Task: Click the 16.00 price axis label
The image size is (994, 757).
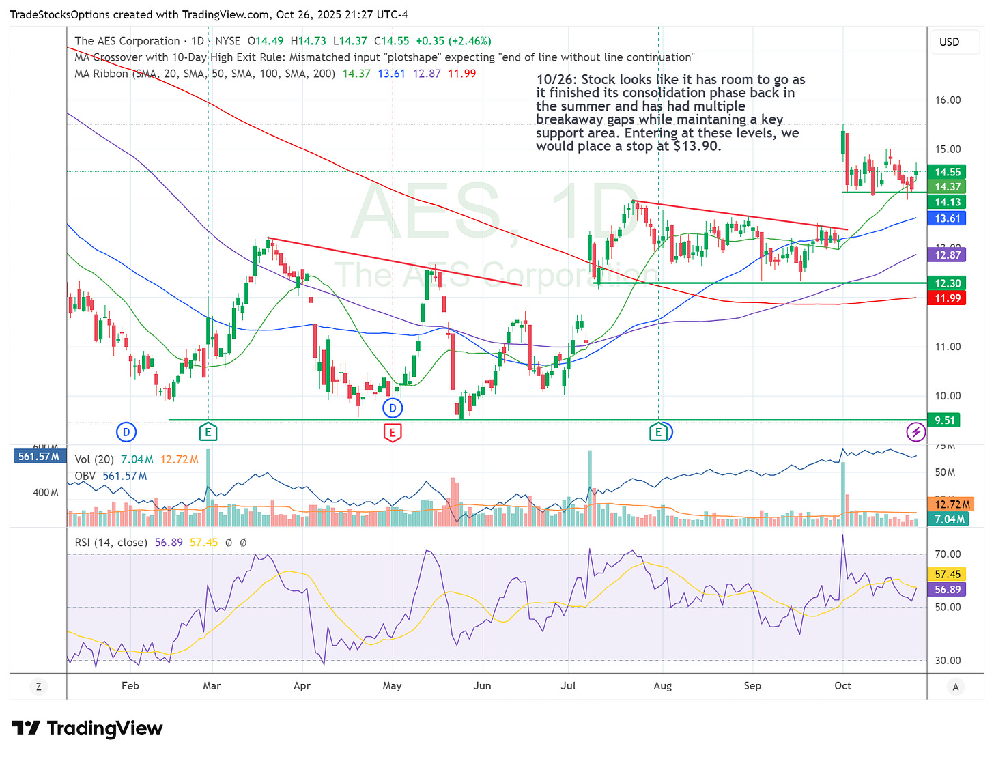Action: coord(948,100)
